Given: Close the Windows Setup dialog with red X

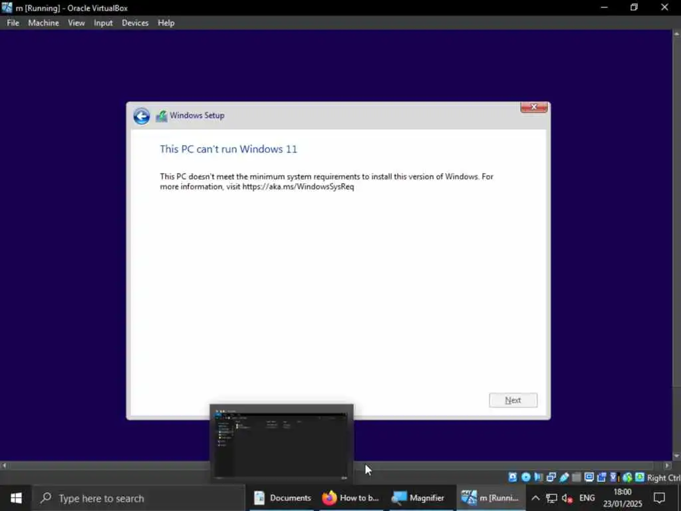Looking at the screenshot, I should tap(534, 107).
